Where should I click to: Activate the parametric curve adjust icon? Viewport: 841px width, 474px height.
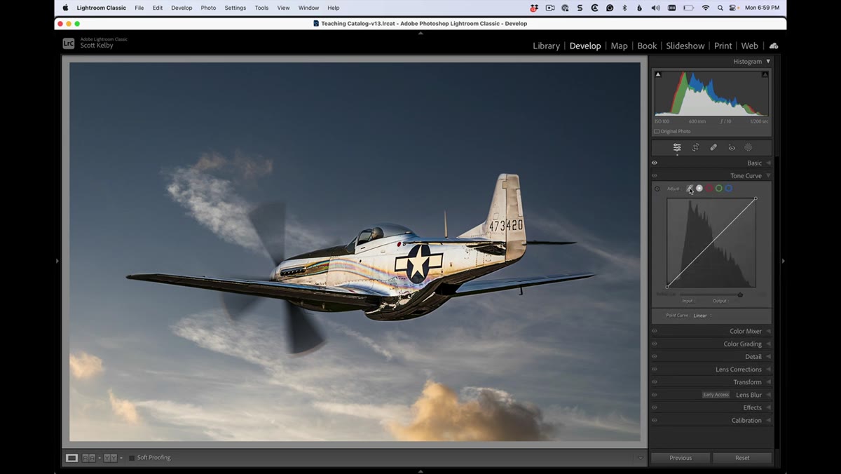click(690, 189)
